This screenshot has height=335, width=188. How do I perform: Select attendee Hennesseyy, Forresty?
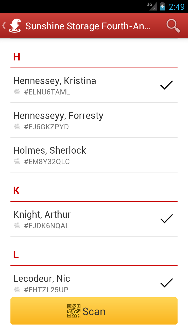click(x=58, y=120)
